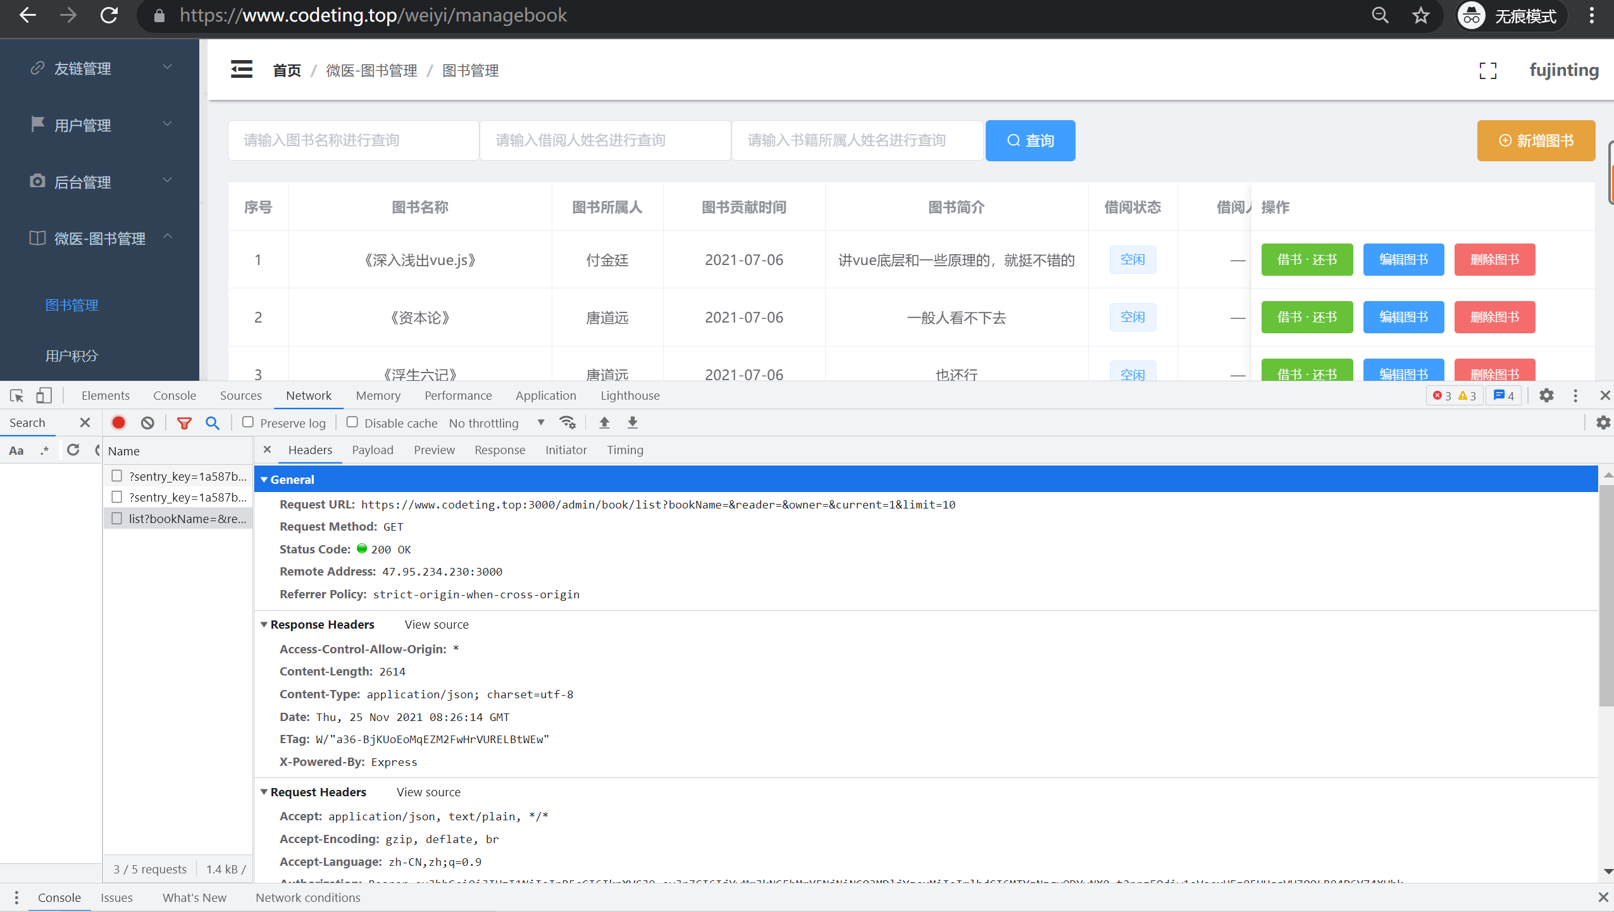The width and height of the screenshot is (1614, 912).
Task: Enter fullscreen via page header icon
Action: click(x=1488, y=71)
